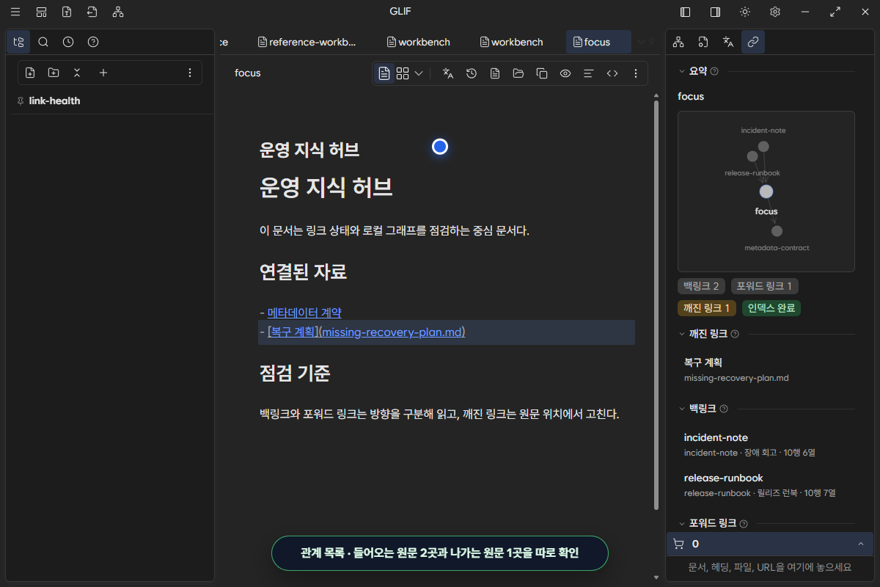This screenshot has width=880, height=587.
Task: Select document view mode in editor toolbar
Action: tap(384, 73)
